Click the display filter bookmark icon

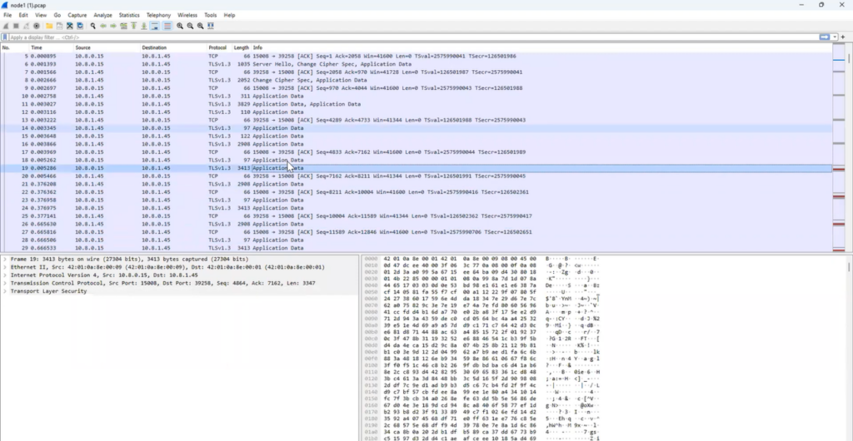(x=5, y=37)
